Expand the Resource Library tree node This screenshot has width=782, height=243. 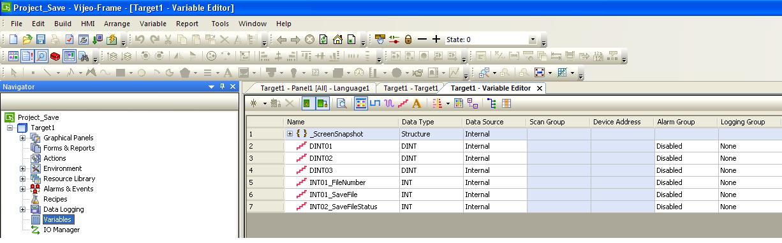point(23,179)
